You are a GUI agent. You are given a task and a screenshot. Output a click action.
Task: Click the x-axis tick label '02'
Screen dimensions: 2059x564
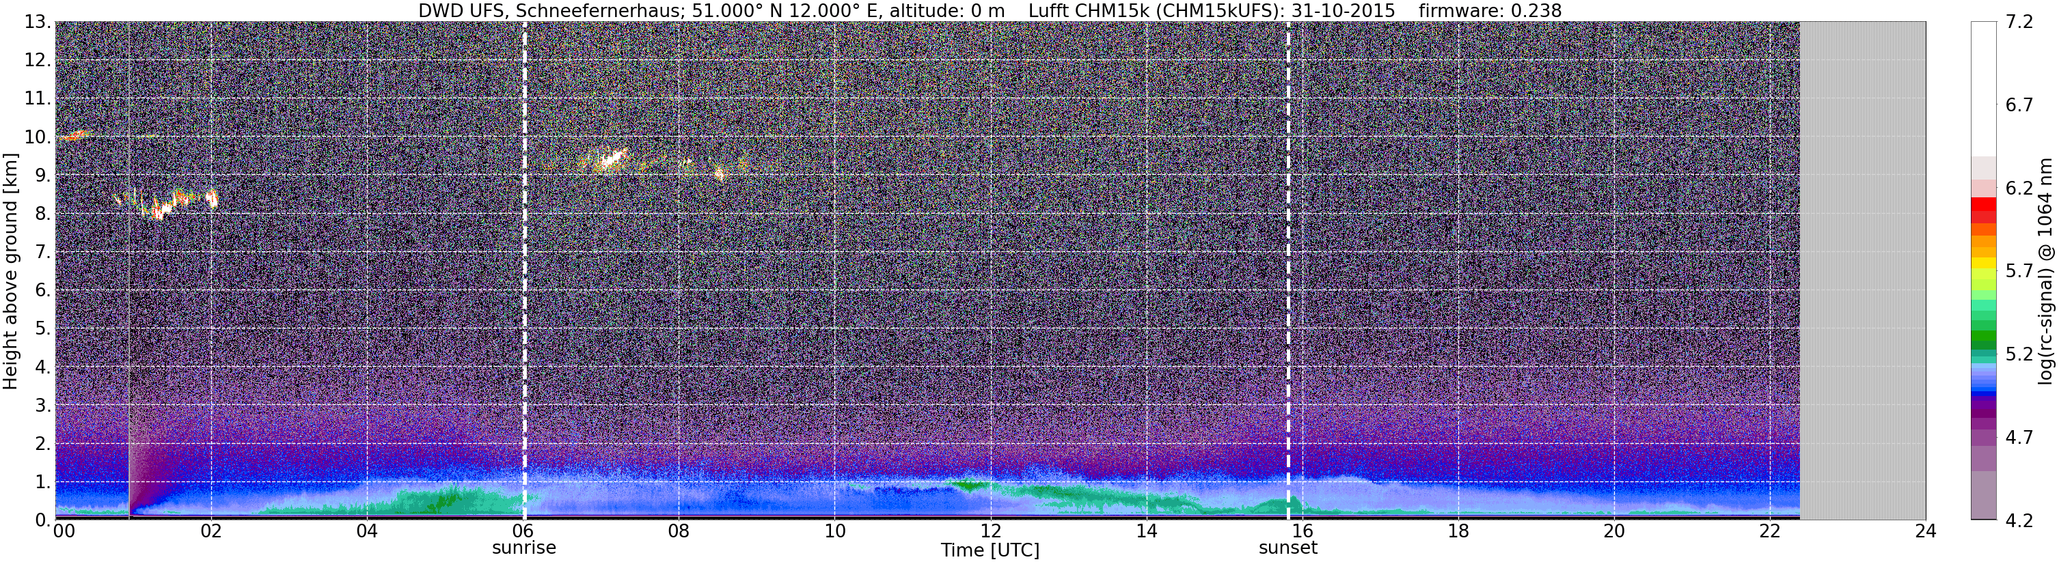click(210, 531)
